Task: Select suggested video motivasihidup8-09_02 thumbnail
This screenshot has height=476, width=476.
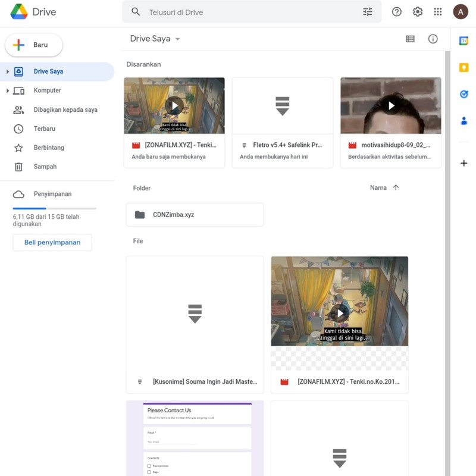Action: click(x=391, y=106)
